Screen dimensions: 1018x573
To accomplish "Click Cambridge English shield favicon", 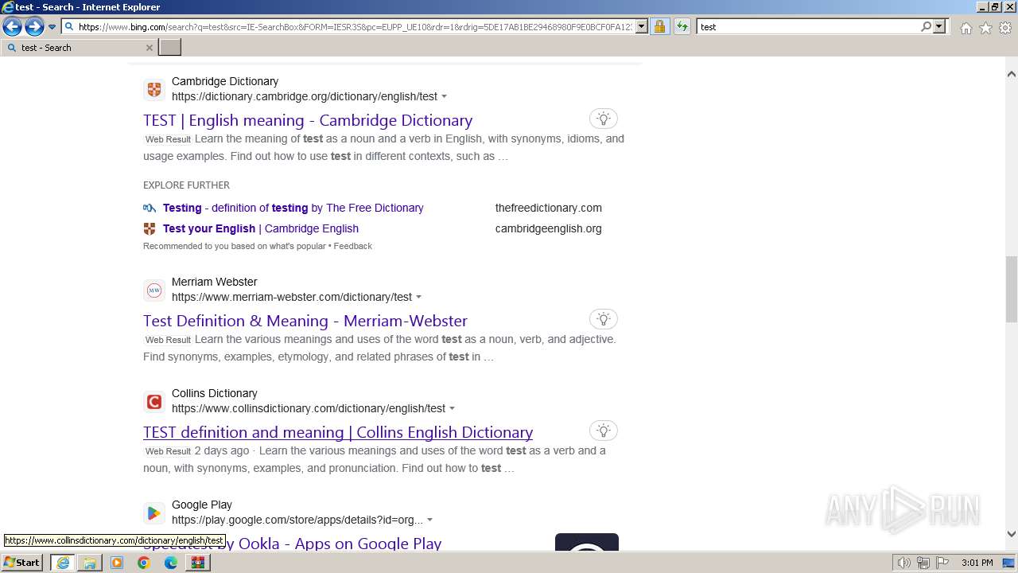I will (150, 228).
